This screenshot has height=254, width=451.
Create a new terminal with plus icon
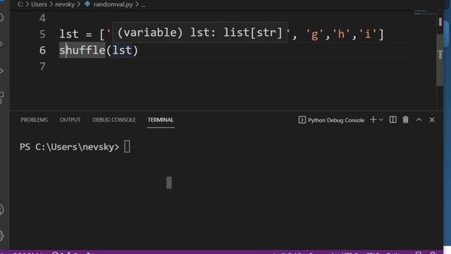[x=373, y=120]
